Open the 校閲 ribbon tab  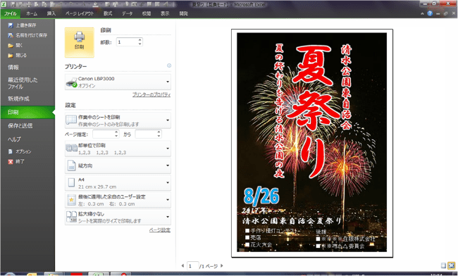coord(147,13)
